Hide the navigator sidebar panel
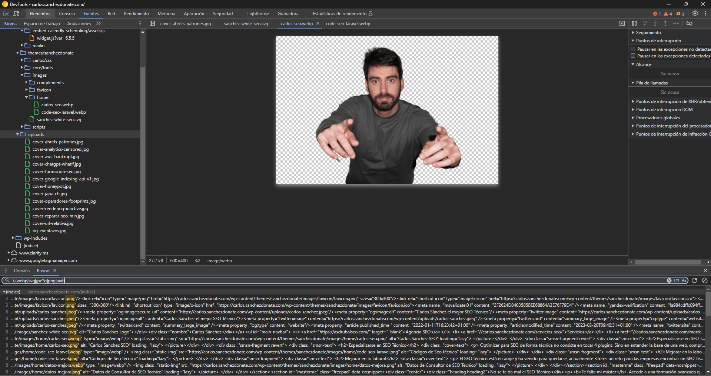Screen dimensions: 711x376 pyautogui.click(x=152, y=23)
